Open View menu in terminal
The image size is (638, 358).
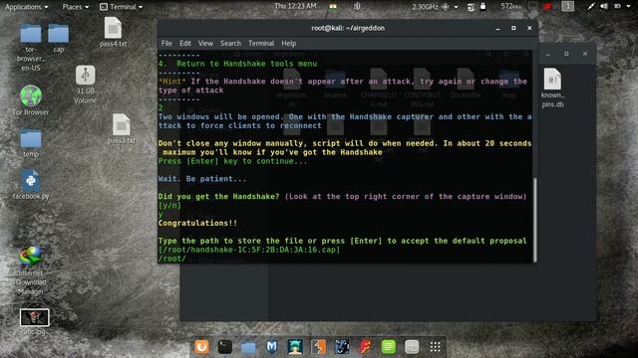[205, 44]
